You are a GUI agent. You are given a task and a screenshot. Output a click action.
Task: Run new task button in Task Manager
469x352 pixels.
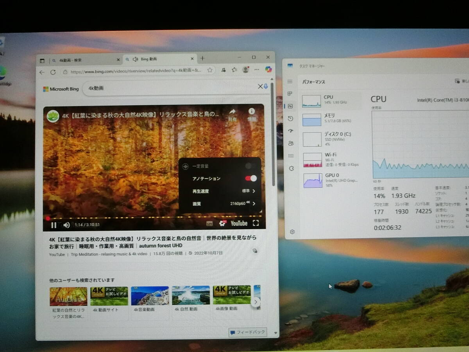[462, 81]
